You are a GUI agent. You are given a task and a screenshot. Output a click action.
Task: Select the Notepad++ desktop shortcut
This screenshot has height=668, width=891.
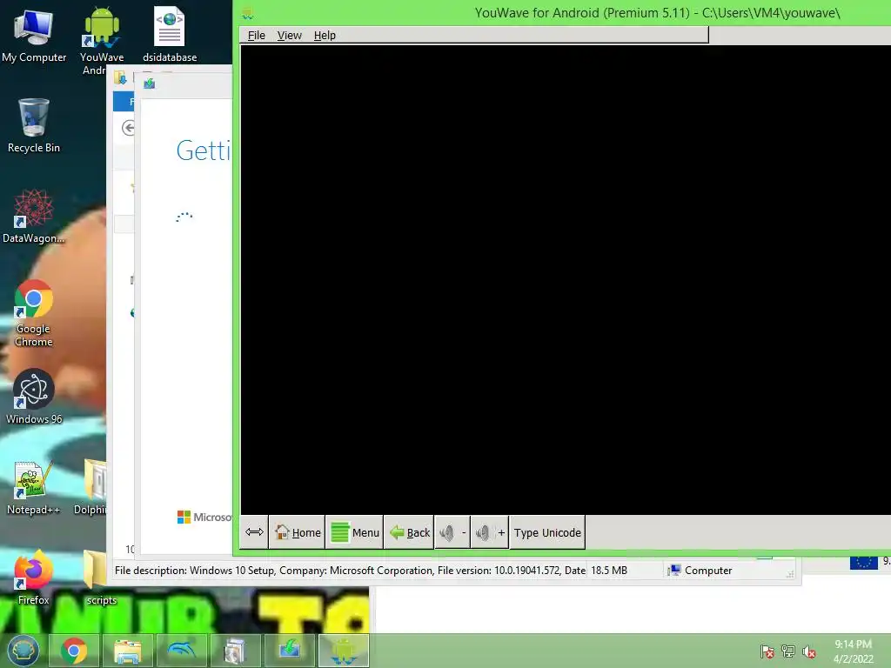pos(34,488)
